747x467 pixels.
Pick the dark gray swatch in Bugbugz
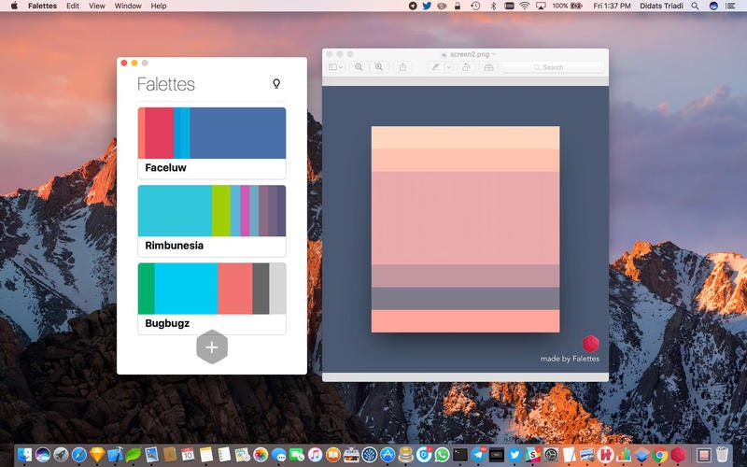click(261, 289)
